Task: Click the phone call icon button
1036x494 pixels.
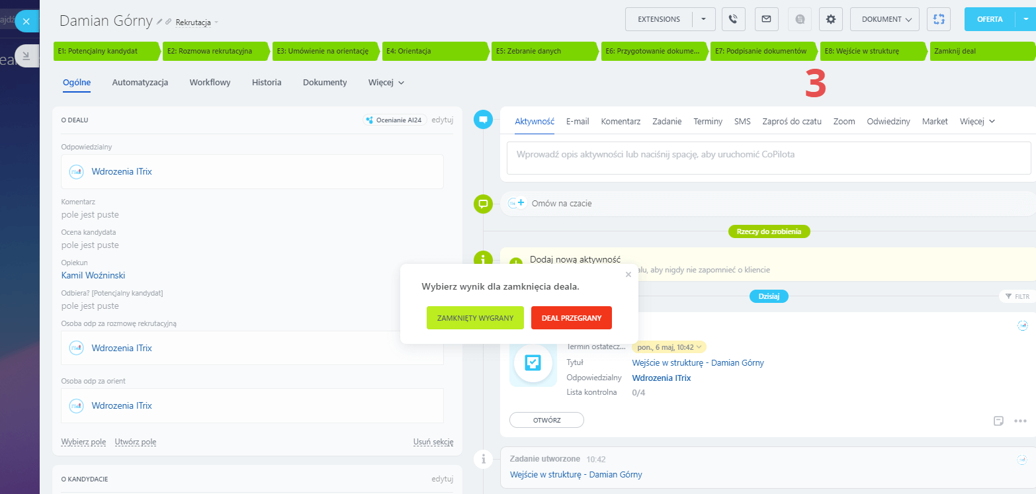Action: [733, 19]
